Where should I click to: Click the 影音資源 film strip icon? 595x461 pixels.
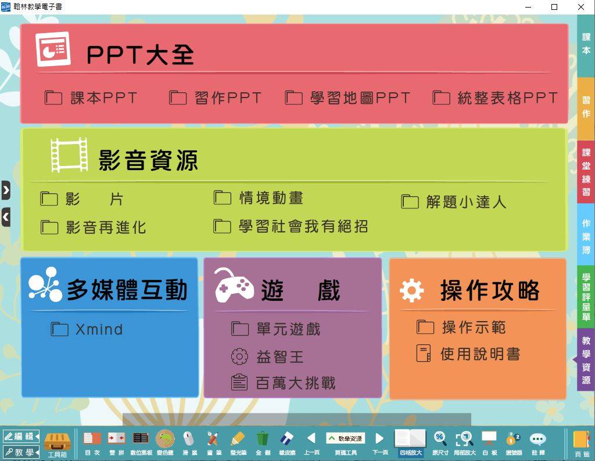tap(70, 154)
